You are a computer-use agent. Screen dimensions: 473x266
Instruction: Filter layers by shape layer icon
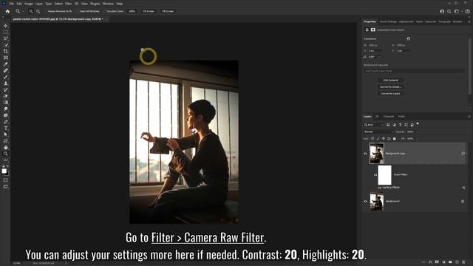coord(406,125)
